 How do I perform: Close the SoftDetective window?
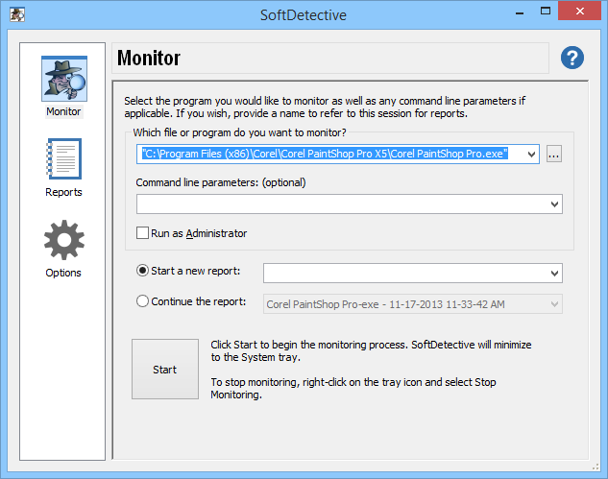point(580,11)
